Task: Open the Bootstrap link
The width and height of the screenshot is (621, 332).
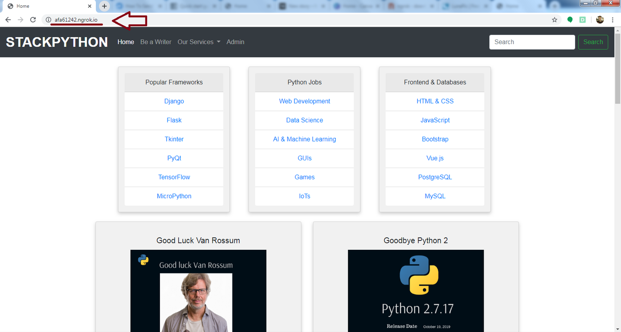Action: tap(435, 139)
